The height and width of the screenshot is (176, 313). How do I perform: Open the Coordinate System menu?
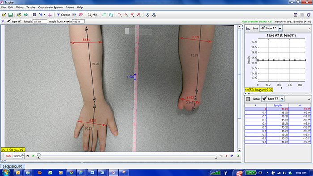coord(51,8)
